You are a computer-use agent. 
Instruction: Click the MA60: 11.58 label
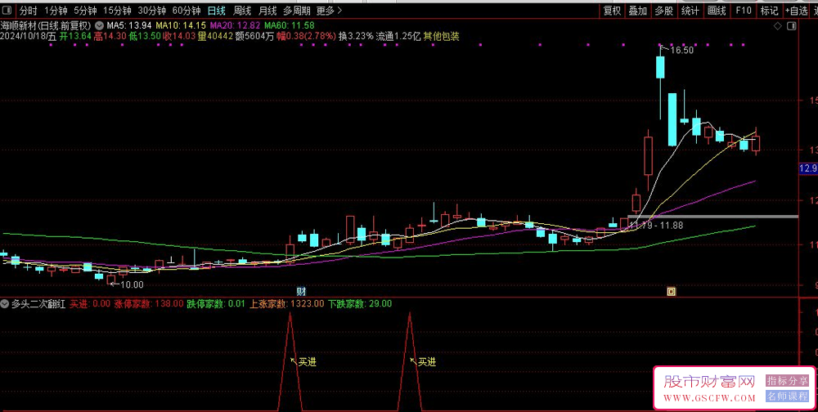point(290,25)
